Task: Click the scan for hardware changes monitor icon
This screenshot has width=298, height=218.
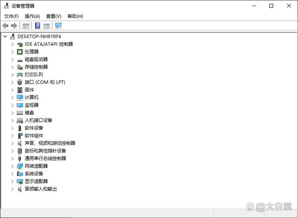Action: tap(58, 26)
